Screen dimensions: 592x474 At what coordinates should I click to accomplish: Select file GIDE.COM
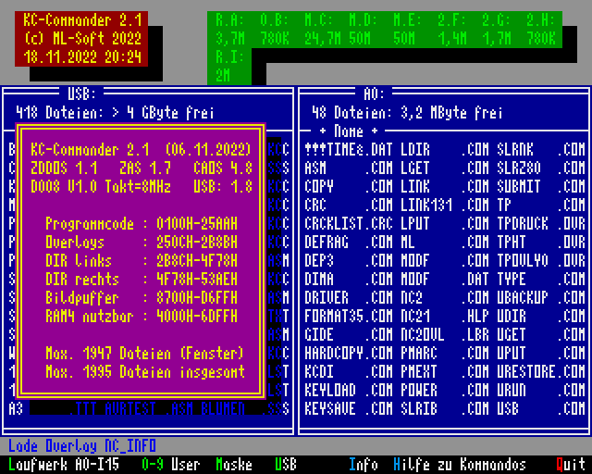pyautogui.click(x=348, y=335)
